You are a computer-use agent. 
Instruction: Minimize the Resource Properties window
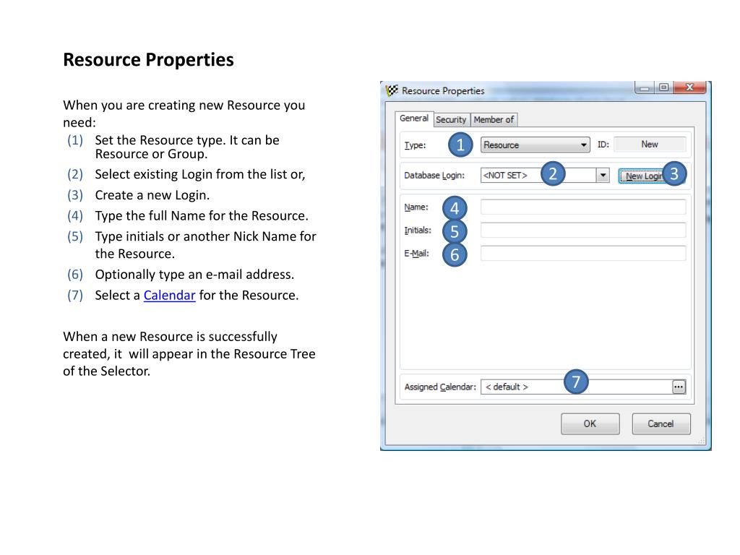645,87
